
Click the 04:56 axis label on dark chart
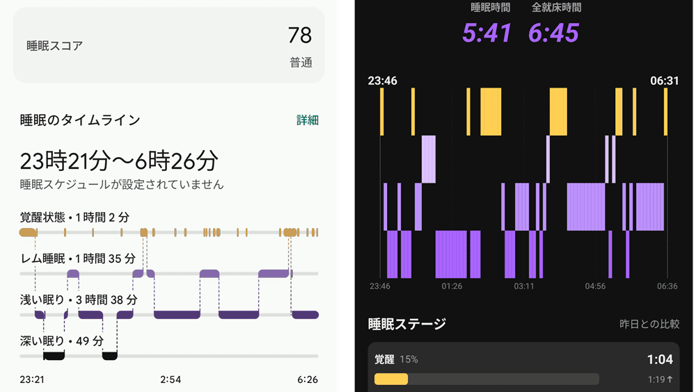[x=595, y=286]
